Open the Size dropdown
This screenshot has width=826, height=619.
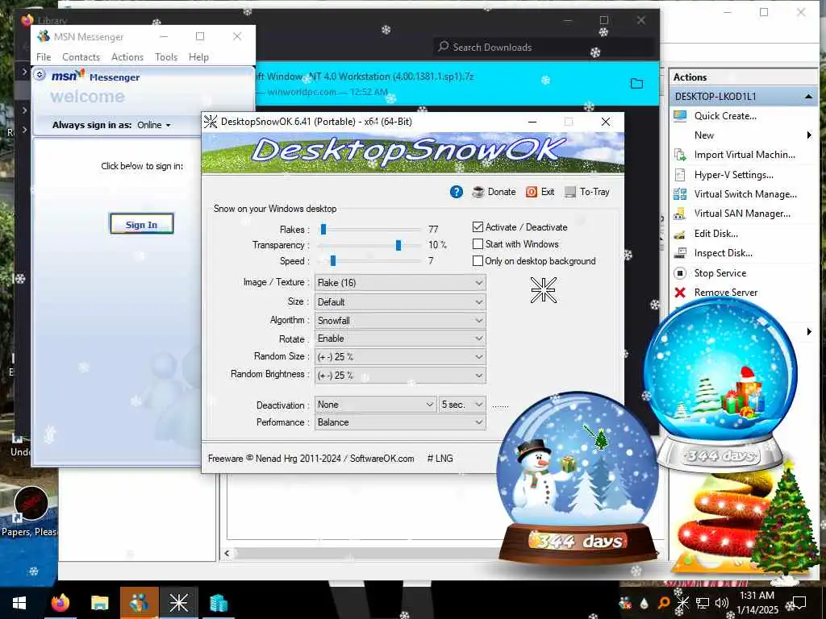coord(400,302)
